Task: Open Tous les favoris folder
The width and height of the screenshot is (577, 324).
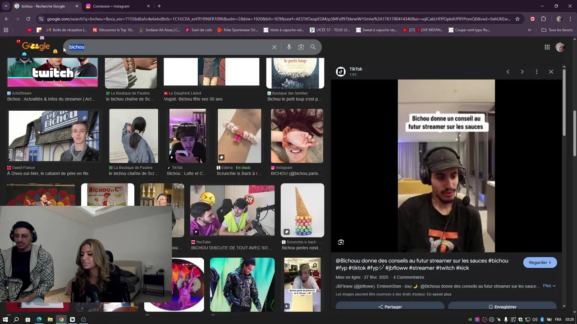Action: [557, 30]
